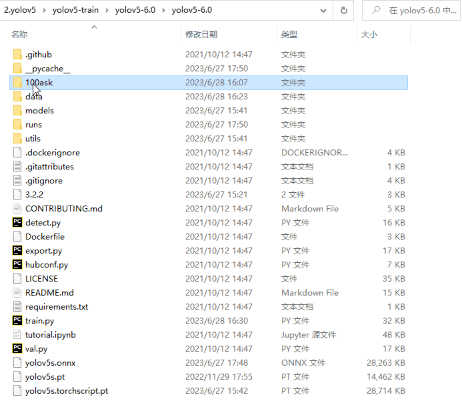Image resolution: width=462 pixels, height=401 pixels.
Task: Expand the chevron after yolov5-train breadcrumb
Action: click(108, 11)
